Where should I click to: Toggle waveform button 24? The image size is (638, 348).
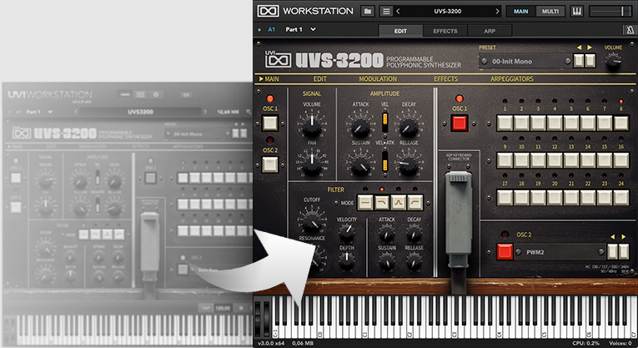coord(621,198)
